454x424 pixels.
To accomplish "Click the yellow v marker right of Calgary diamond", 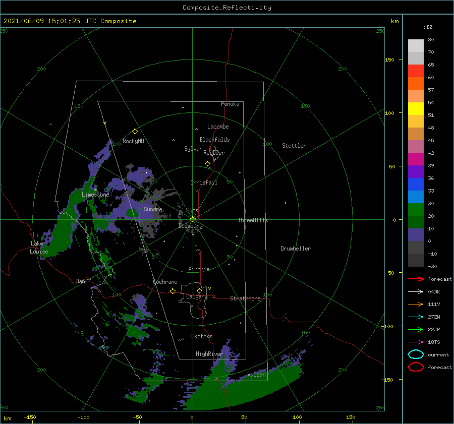I will tap(210, 288).
